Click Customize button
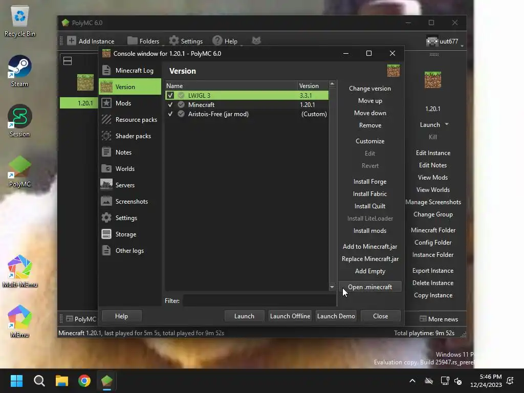Screen dimensions: 524x393 [x=370, y=141]
